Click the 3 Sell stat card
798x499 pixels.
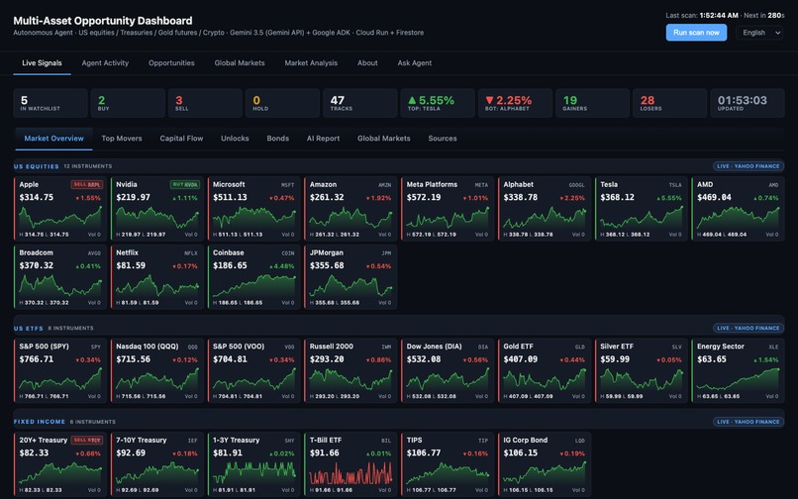click(x=205, y=103)
